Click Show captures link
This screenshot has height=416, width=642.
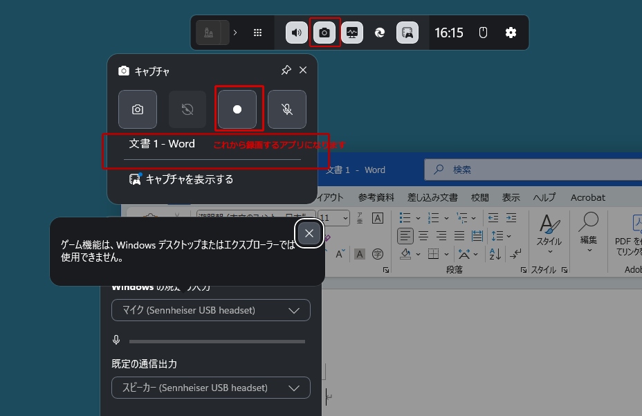[181, 179]
